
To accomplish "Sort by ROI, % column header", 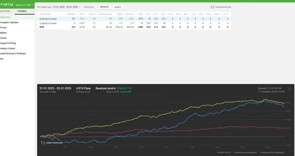I will tap(82, 14).
